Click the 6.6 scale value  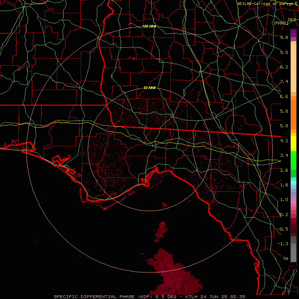[284, 96]
